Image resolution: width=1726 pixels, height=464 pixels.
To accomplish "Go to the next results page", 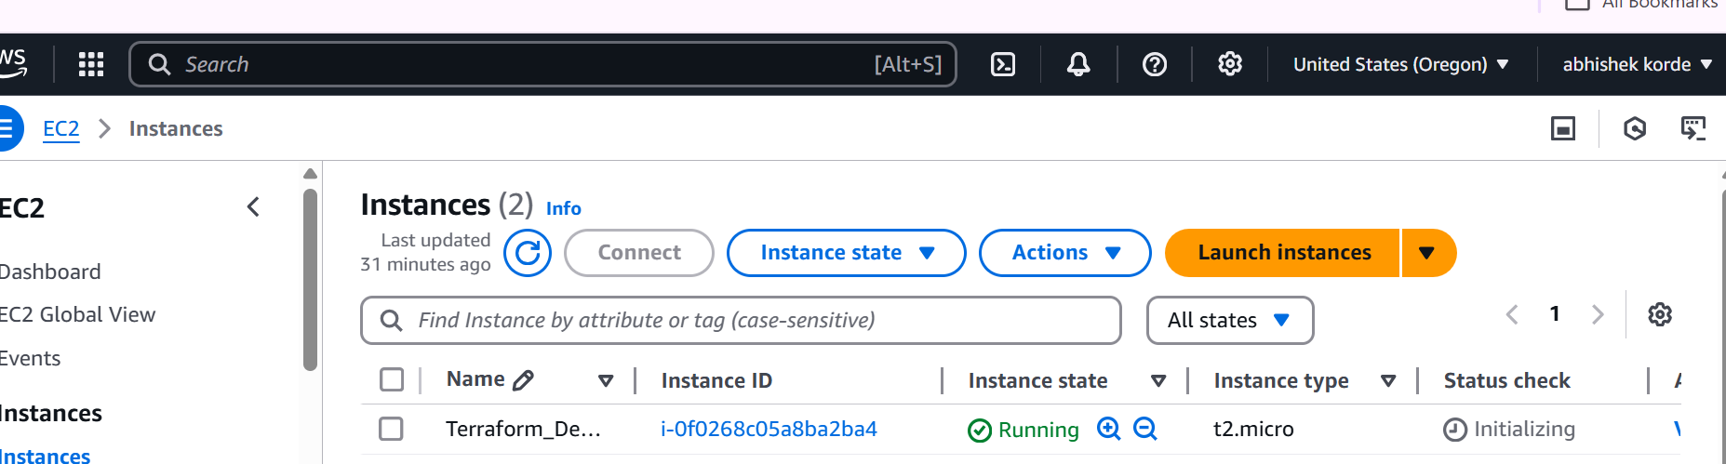I will 1598,314.
